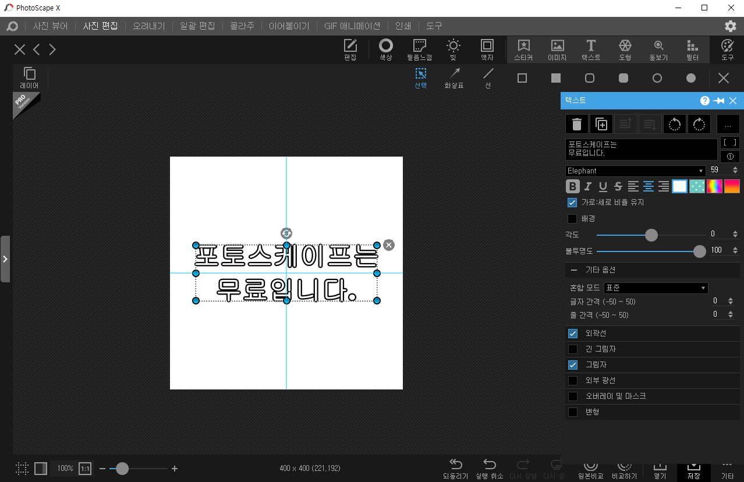Image resolution: width=744 pixels, height=482 pixels.
Task: Expand the left side panel arrow
Action: click(5, 259)
